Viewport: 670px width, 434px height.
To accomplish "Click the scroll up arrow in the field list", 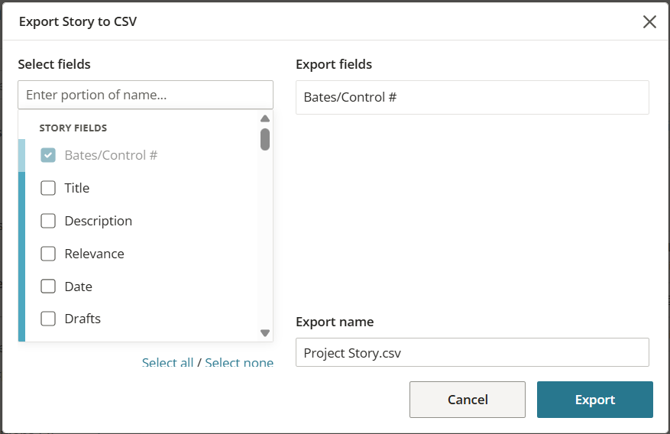I will coord(265,118).
